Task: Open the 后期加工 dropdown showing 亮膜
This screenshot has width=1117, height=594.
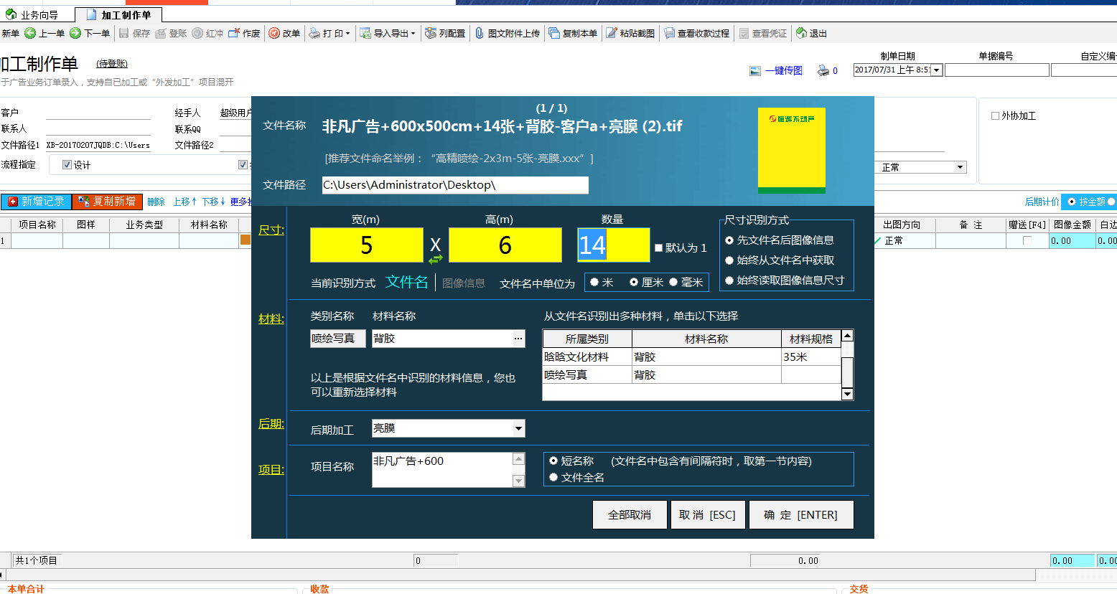Action: click(518, 428)
